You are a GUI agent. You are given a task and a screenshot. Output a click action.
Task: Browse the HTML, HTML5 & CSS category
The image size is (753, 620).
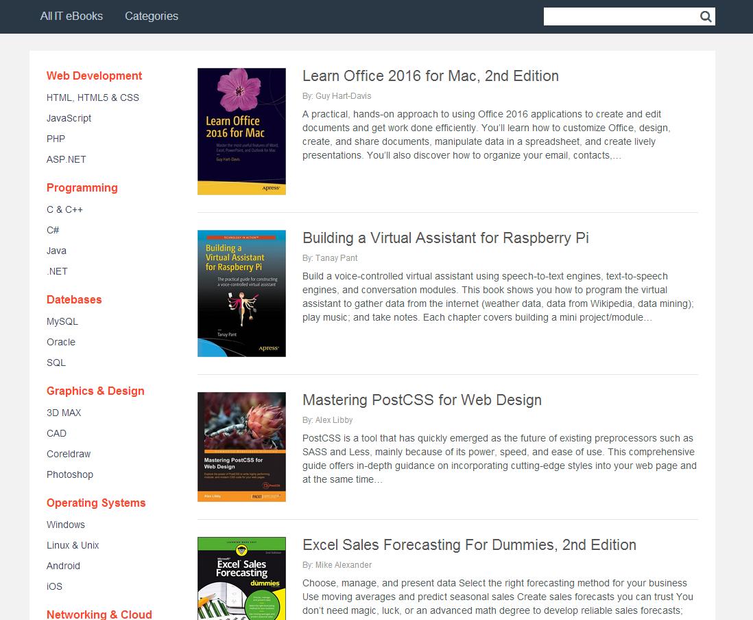point(93,97)
